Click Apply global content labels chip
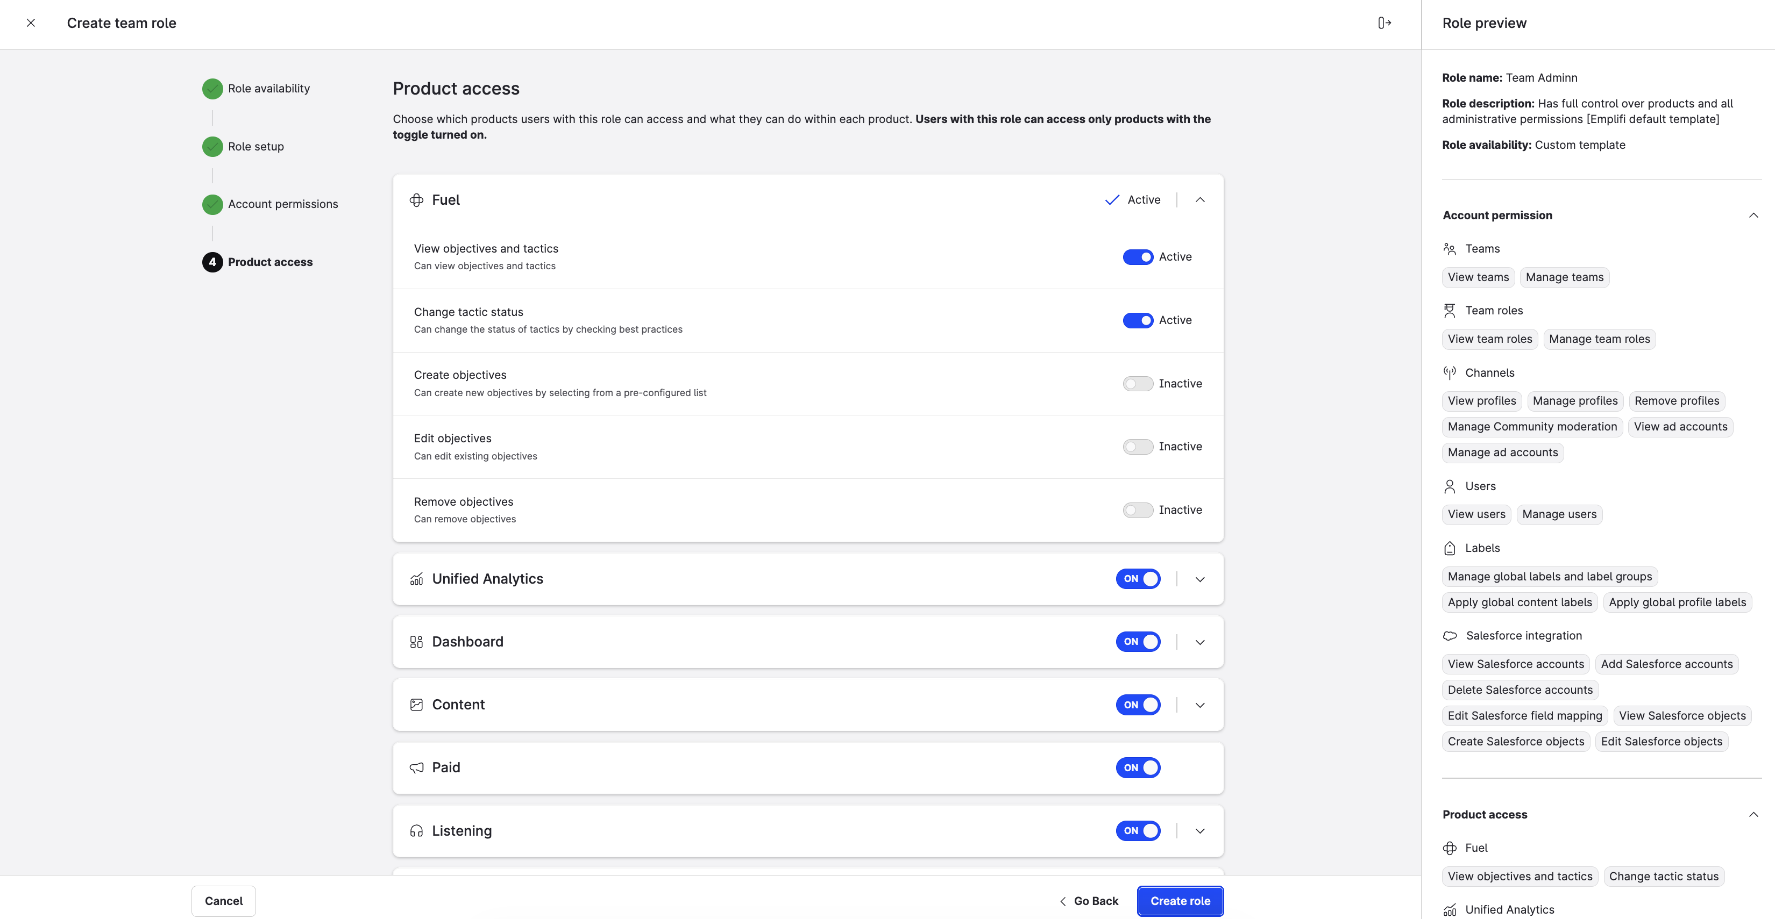1775x919 pixels. click(x=1520, y=602)
